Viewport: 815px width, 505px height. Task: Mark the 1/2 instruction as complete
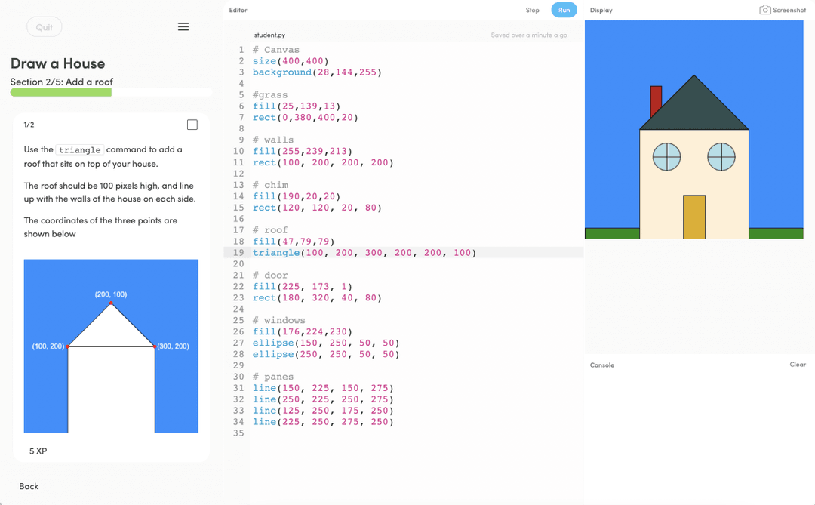[x=192, y=125]
